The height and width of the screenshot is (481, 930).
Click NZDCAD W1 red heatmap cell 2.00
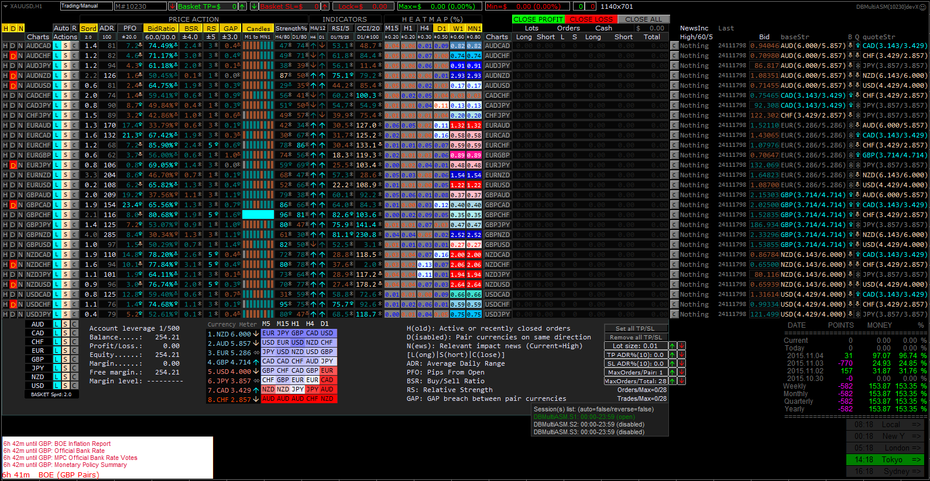pos(458,255)
